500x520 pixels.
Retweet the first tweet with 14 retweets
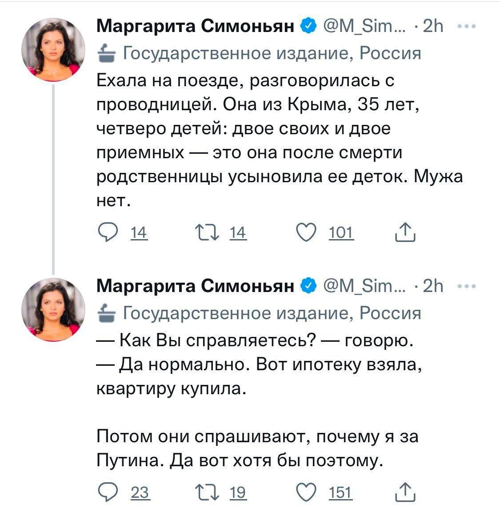[x=207, y=232]
